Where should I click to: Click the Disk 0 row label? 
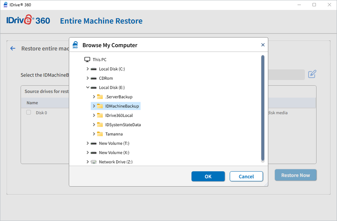click(x=41, y=113)
